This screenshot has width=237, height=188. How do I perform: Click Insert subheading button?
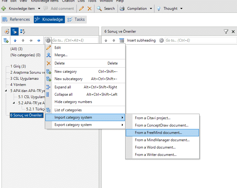(x=138, y=40)
